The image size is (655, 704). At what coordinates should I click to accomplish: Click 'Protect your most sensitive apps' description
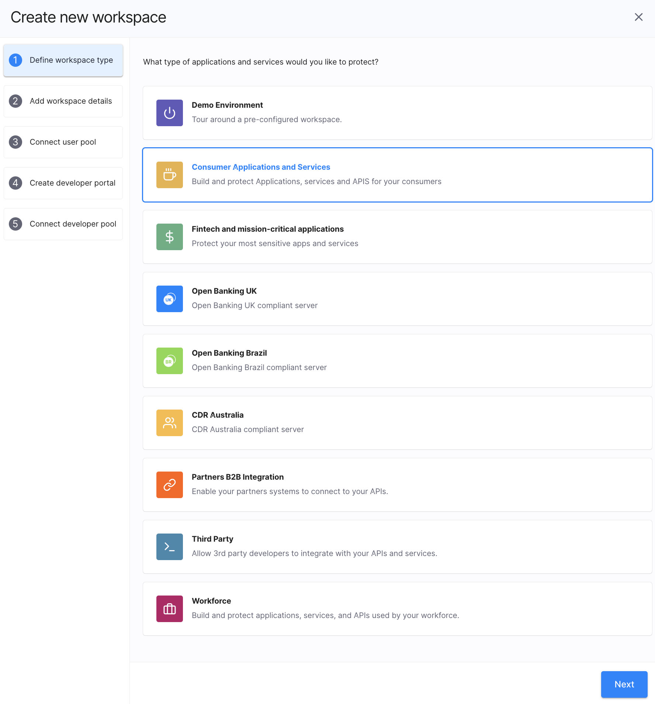click(275, 244)
